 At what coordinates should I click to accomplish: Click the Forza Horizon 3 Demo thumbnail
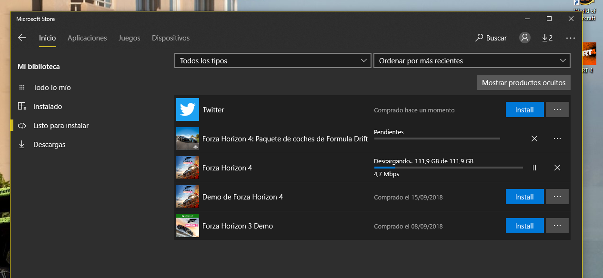(188, 226)
